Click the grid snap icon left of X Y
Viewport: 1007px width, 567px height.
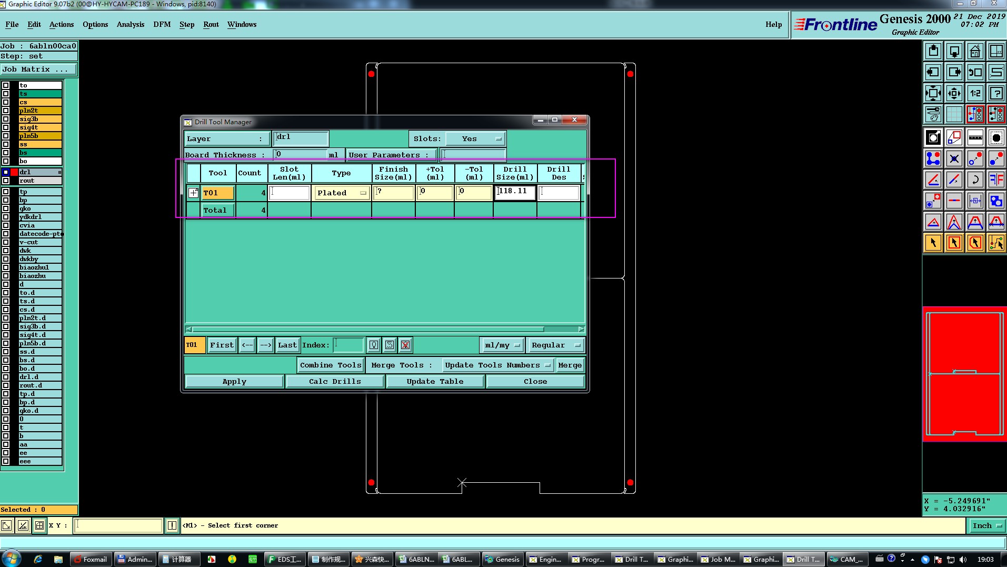click(x=39, y=525)
